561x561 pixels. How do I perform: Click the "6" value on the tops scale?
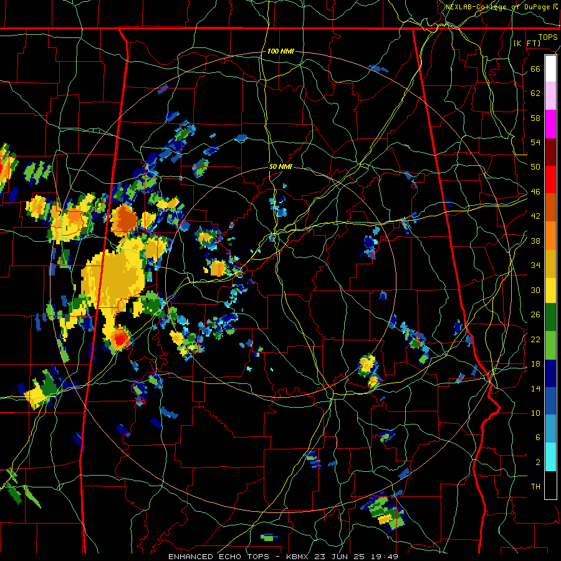537,437
